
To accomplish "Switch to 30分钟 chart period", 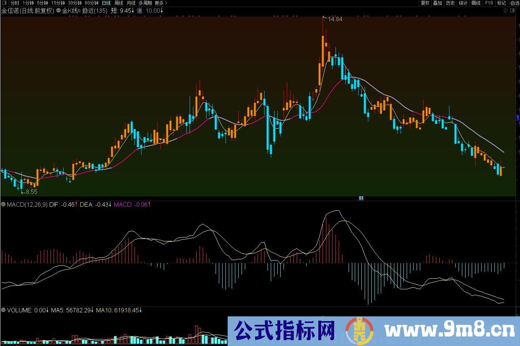I will 75,3.
